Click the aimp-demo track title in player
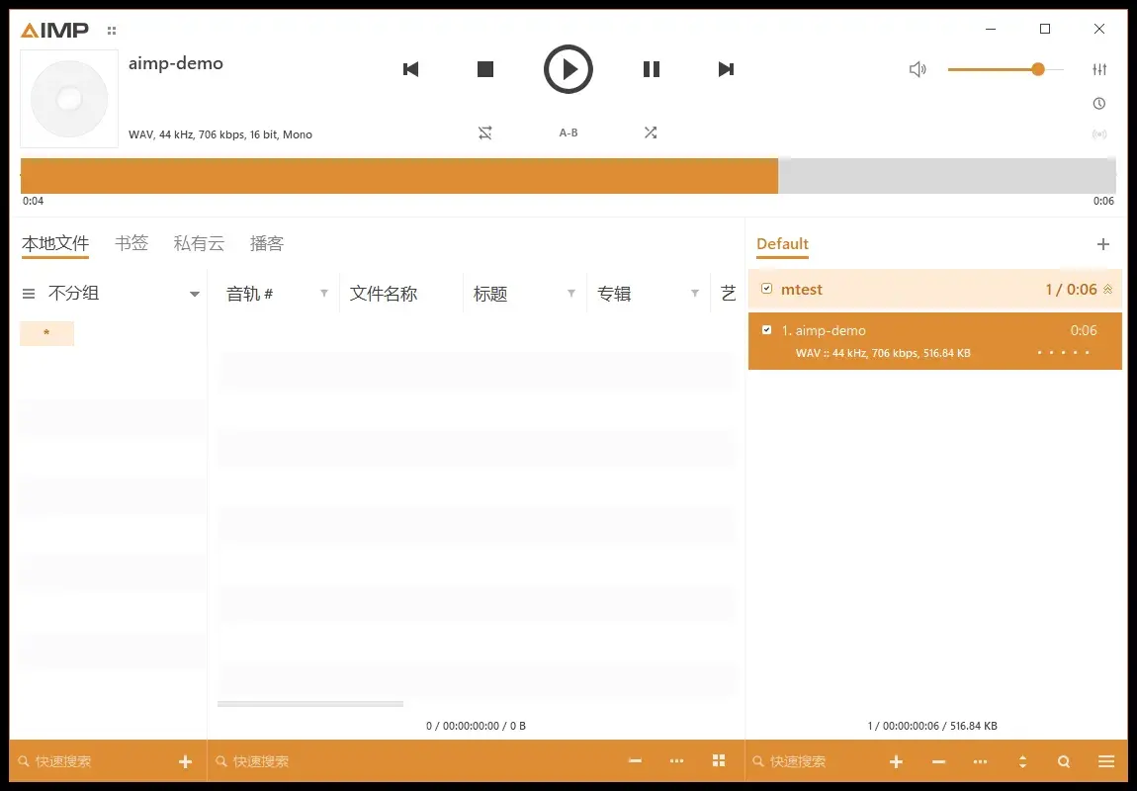Screen dimensions: 1137x791 tap(176, 64)
